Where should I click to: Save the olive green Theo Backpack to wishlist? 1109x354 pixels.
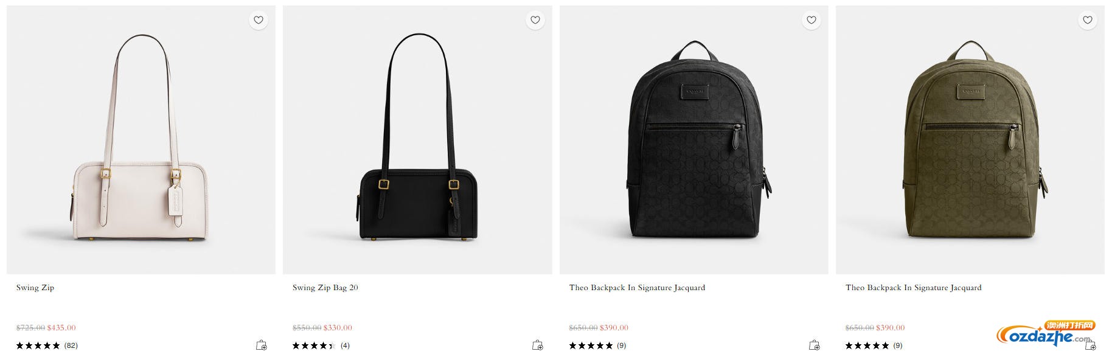point(1088,20)
